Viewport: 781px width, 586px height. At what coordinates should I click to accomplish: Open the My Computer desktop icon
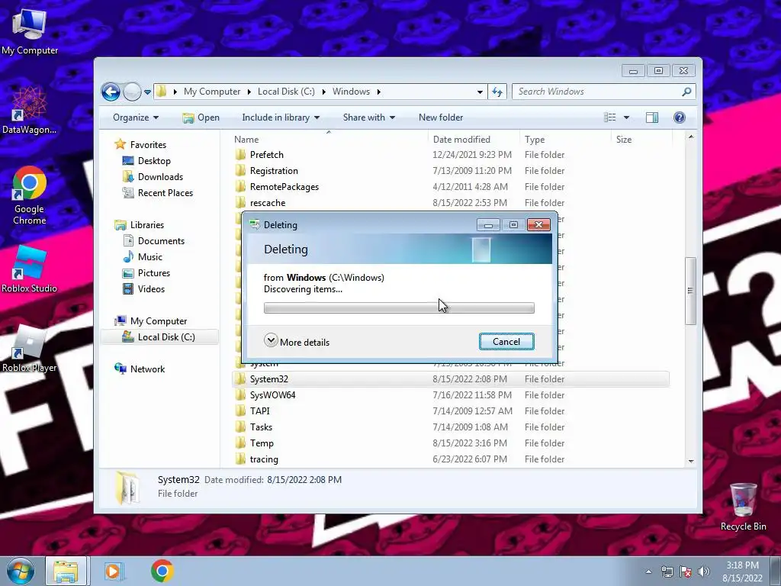[x=30, y=31]
